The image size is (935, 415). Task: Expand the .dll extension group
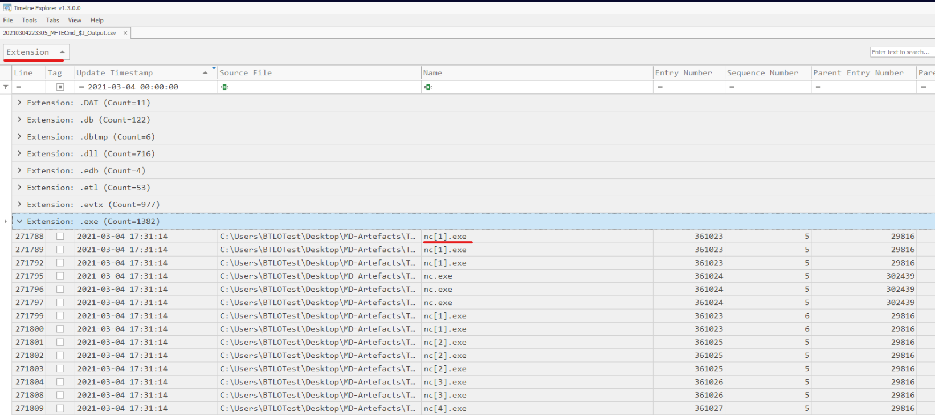coord(19,154)
